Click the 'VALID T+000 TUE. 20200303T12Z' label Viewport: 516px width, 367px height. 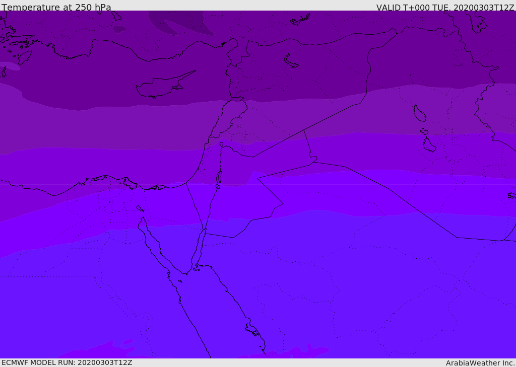click(445, 8)
